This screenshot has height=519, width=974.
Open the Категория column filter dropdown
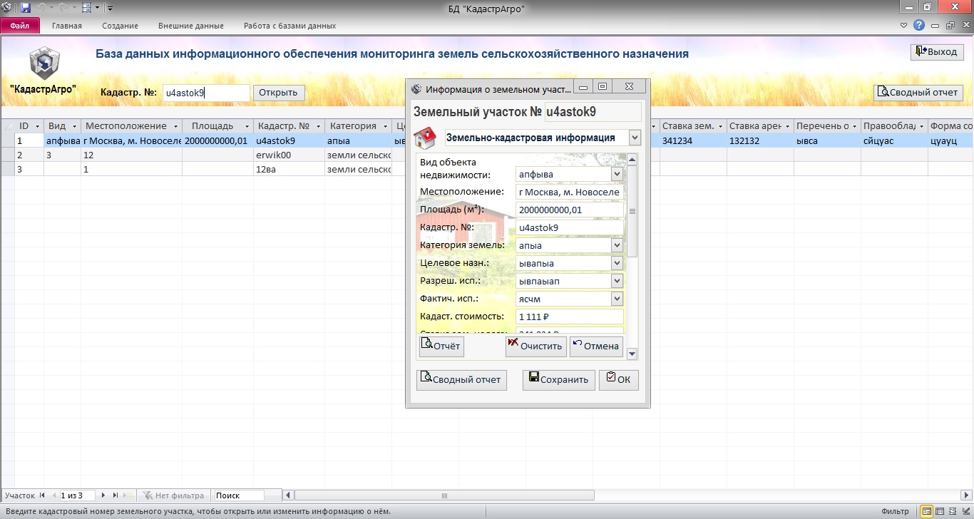386,126
